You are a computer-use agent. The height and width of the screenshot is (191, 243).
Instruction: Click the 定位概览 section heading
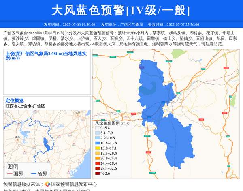tap(15, 100)
